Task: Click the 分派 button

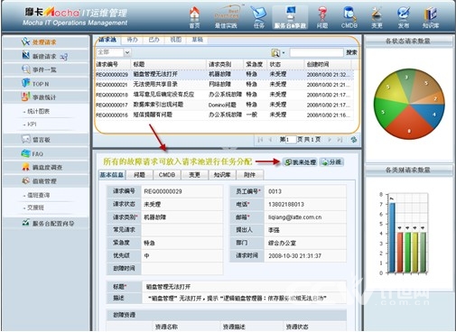Action: 331,162
